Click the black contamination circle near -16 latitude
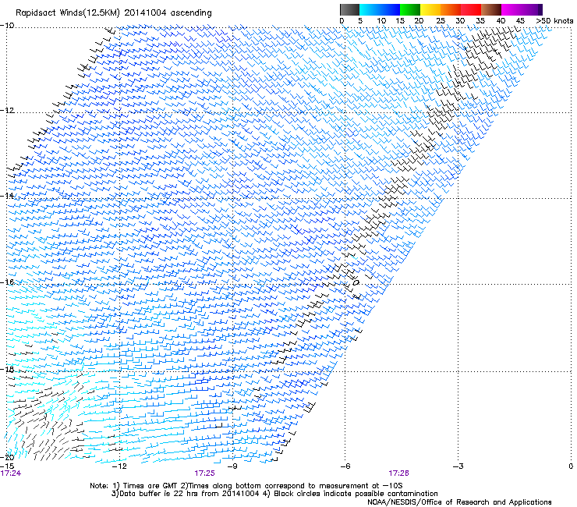577x507 pixels. coord(356,282)
